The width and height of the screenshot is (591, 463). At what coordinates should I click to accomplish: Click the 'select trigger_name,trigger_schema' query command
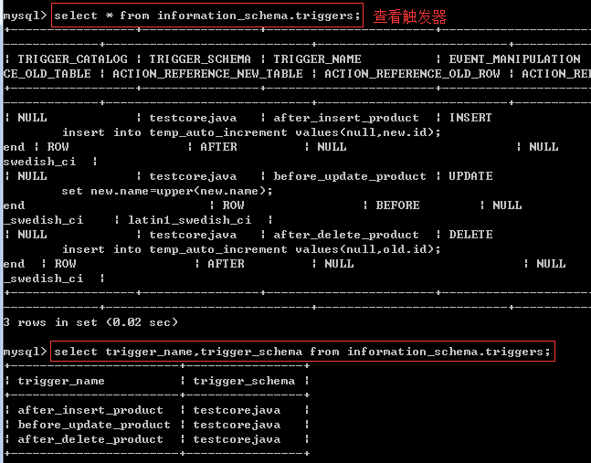point(302,352)
